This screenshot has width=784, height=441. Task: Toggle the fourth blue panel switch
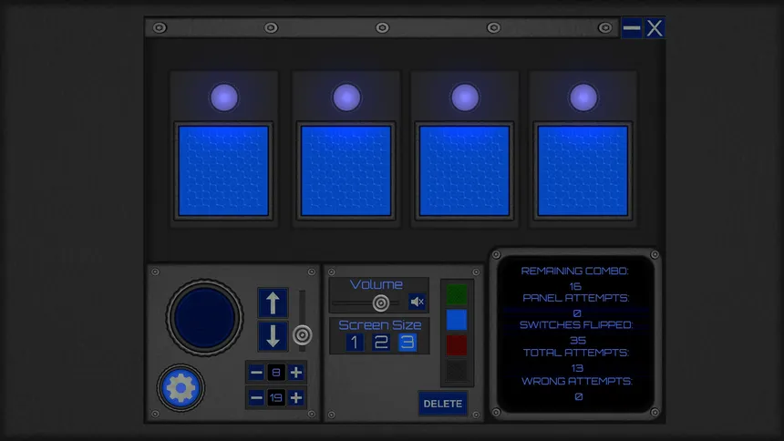coord(583,170)
